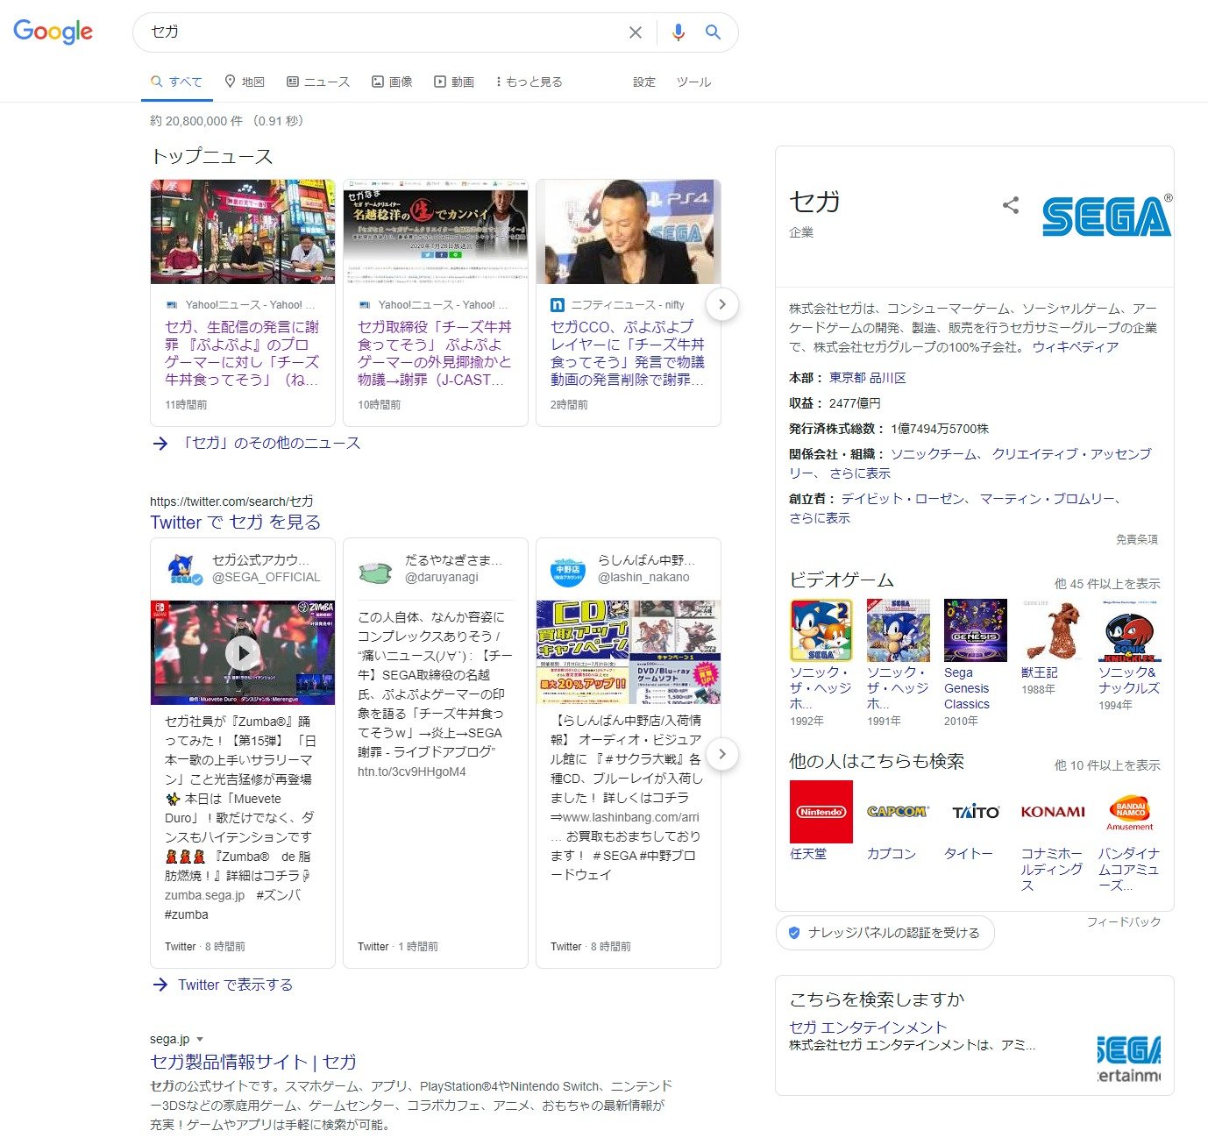Open the セガ製品情報サイト | セガ result
Image resolution: width=1208 pixels, height=1145 pixels.
click(x=253, y=1063)
